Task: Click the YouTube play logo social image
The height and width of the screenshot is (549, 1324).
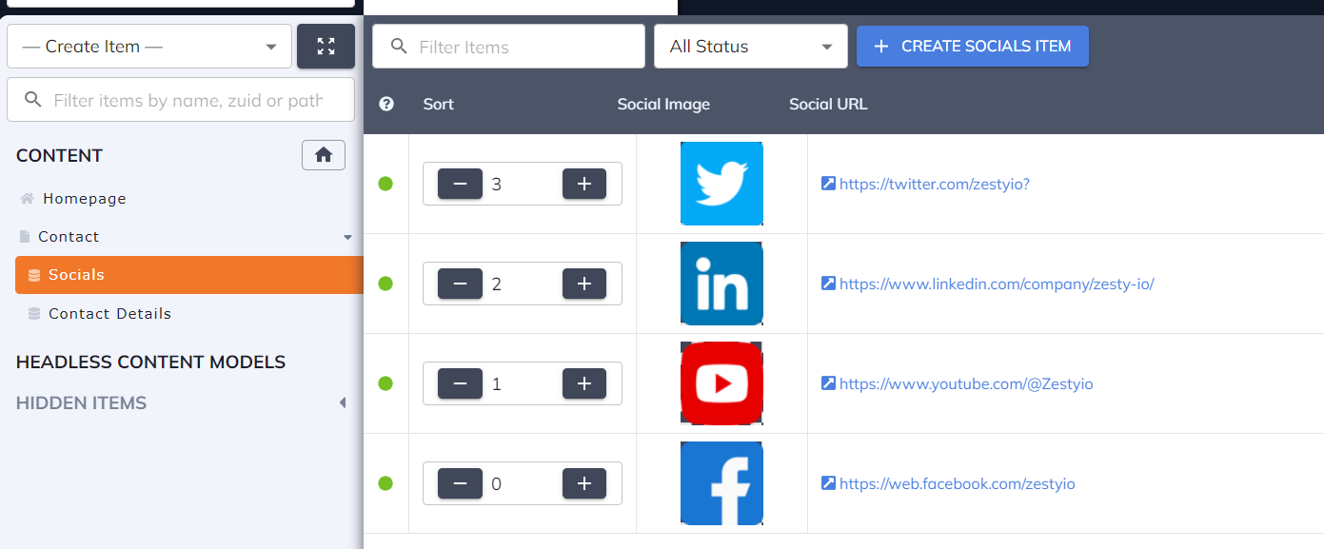Action: point(721,383)
